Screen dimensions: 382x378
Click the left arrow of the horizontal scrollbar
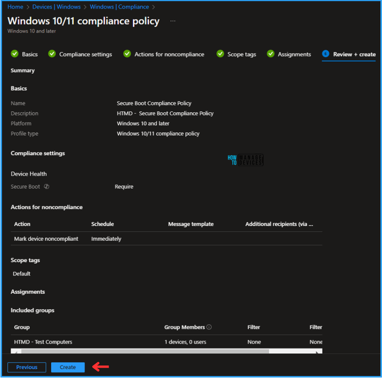coord(16,351)
